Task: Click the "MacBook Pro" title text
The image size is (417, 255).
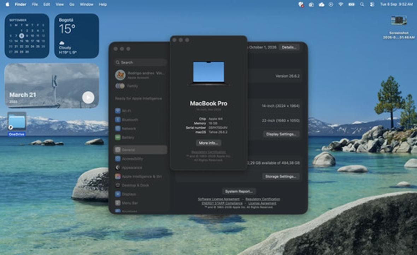Action: (208, 103)
